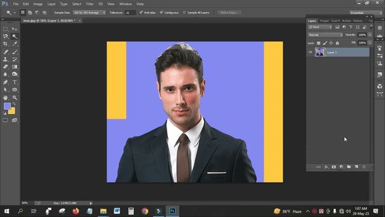Click the Tolerance input field
This screenshot has width=385, height=217.
[x=130, y=13]
